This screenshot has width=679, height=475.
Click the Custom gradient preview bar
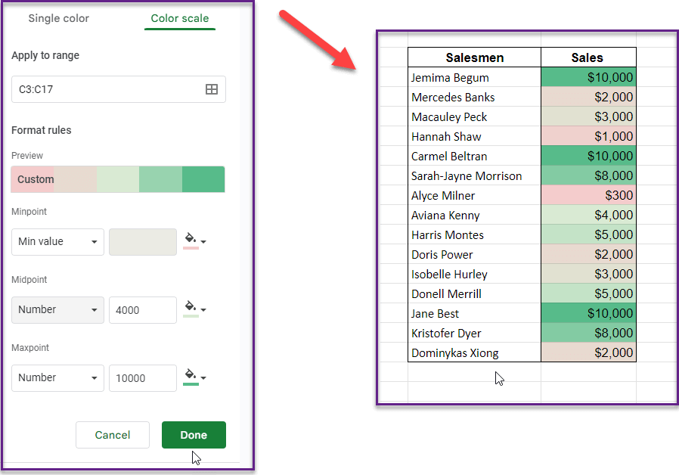(x=117, y=179)
